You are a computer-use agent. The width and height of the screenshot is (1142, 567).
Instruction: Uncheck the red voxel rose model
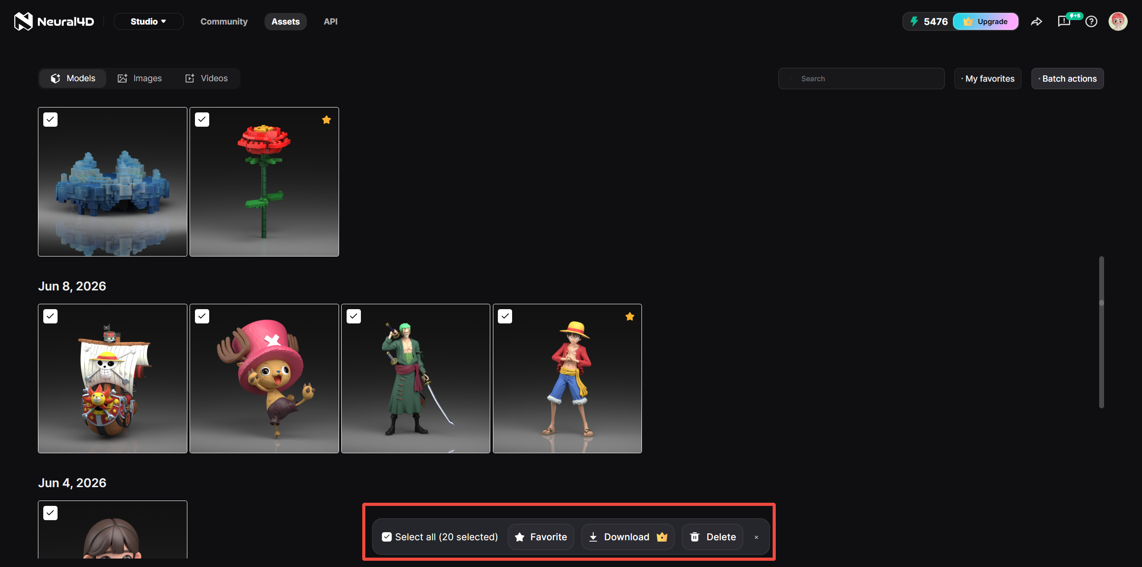[x=202, y=120]
